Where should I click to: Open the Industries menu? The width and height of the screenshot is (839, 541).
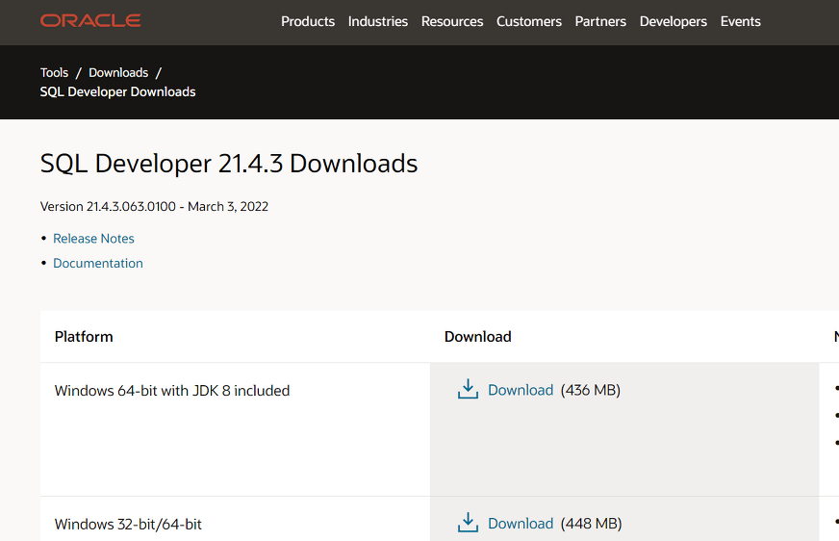pyautogui.click(x=378, y=21)
